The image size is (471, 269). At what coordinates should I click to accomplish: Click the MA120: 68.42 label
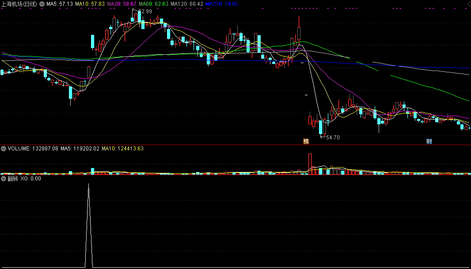(187, 4)
